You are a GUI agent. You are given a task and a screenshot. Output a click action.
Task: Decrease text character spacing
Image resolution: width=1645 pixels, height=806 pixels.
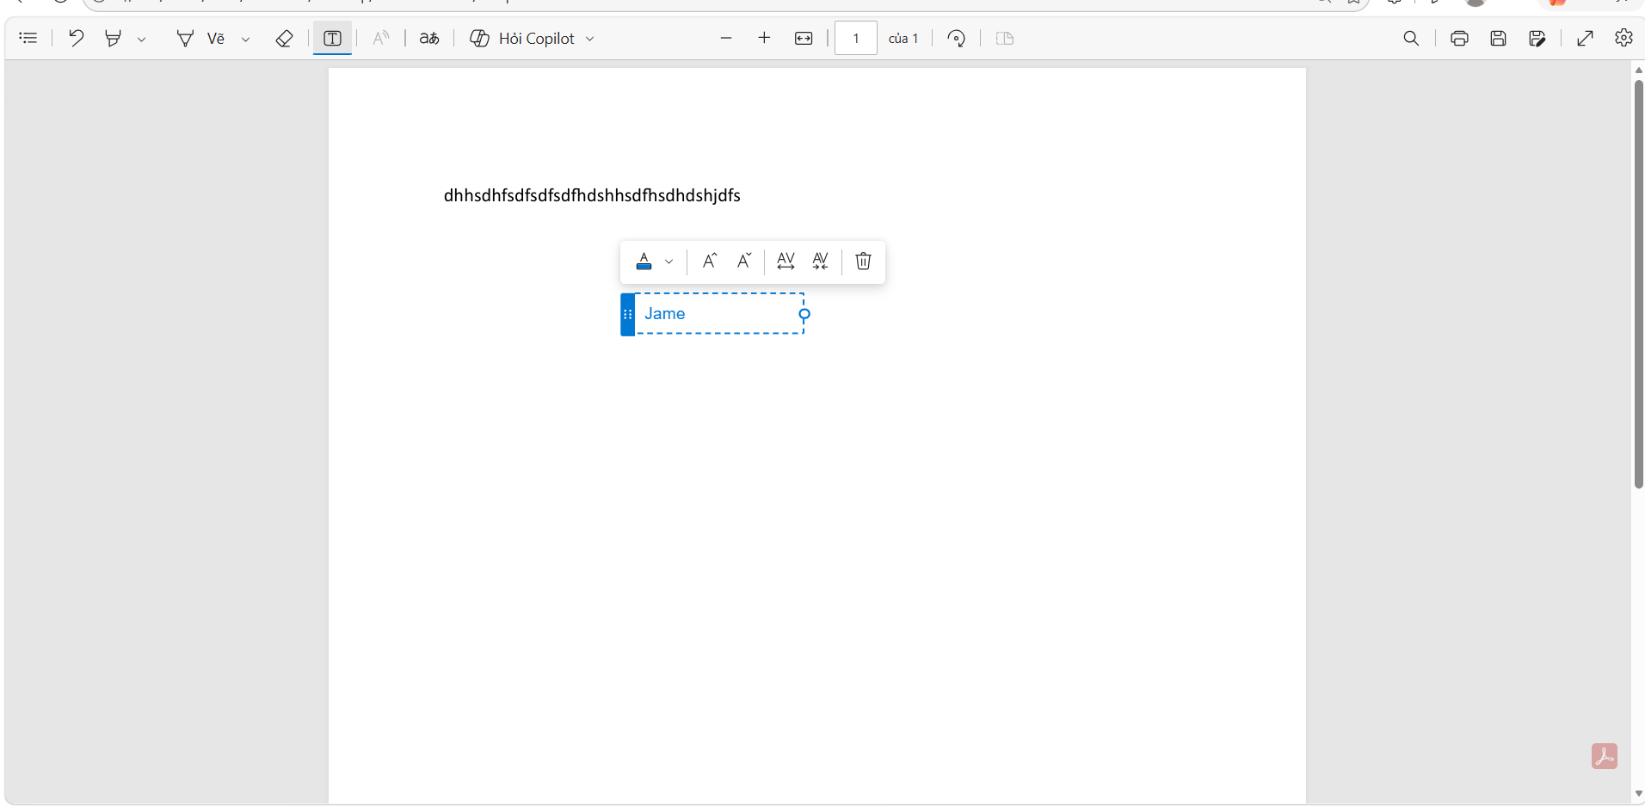[x=820, y=261]
